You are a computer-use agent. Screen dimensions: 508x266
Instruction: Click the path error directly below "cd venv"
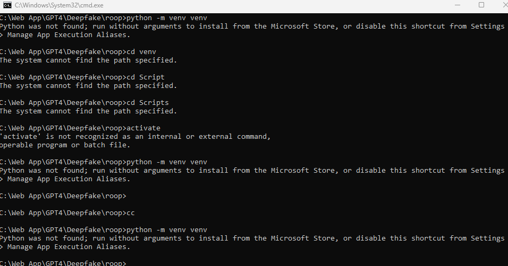tap(88, 60)
